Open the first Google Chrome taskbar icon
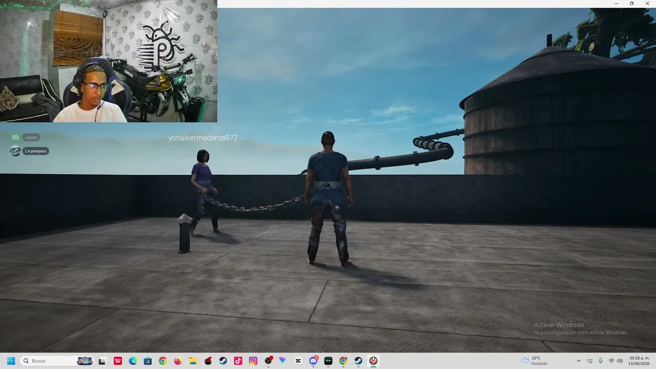This screenshot has height=369, width=656. click(163, 361)
